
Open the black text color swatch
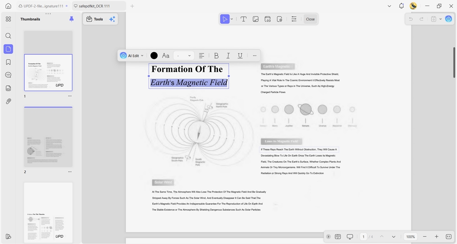pyautogui.click(x=154, y=55)
